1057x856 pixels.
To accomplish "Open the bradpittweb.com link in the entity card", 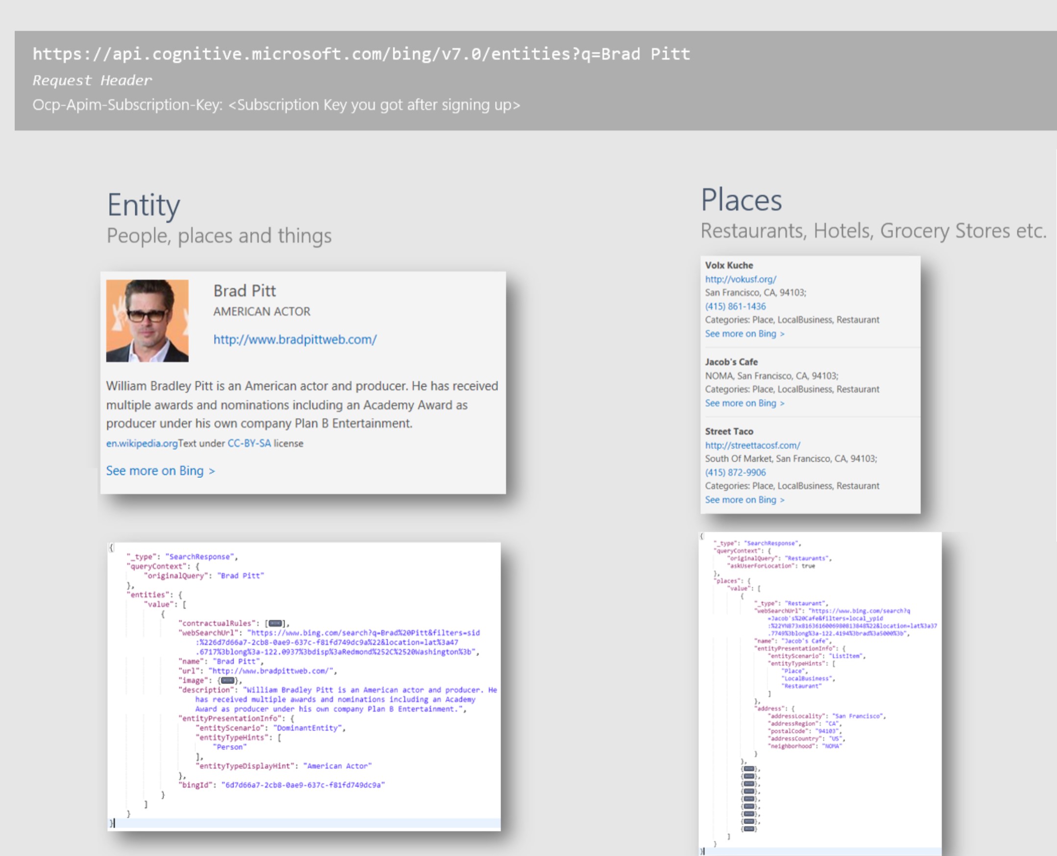I will tap(295, 339).
